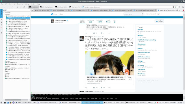Image resolution: width=185 pixels, height=104 pixels.
Task: Click the Twitter search magnifier icon
Action: (143, 14)
